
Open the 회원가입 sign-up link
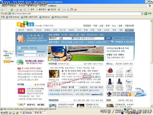tap(33, 48)
